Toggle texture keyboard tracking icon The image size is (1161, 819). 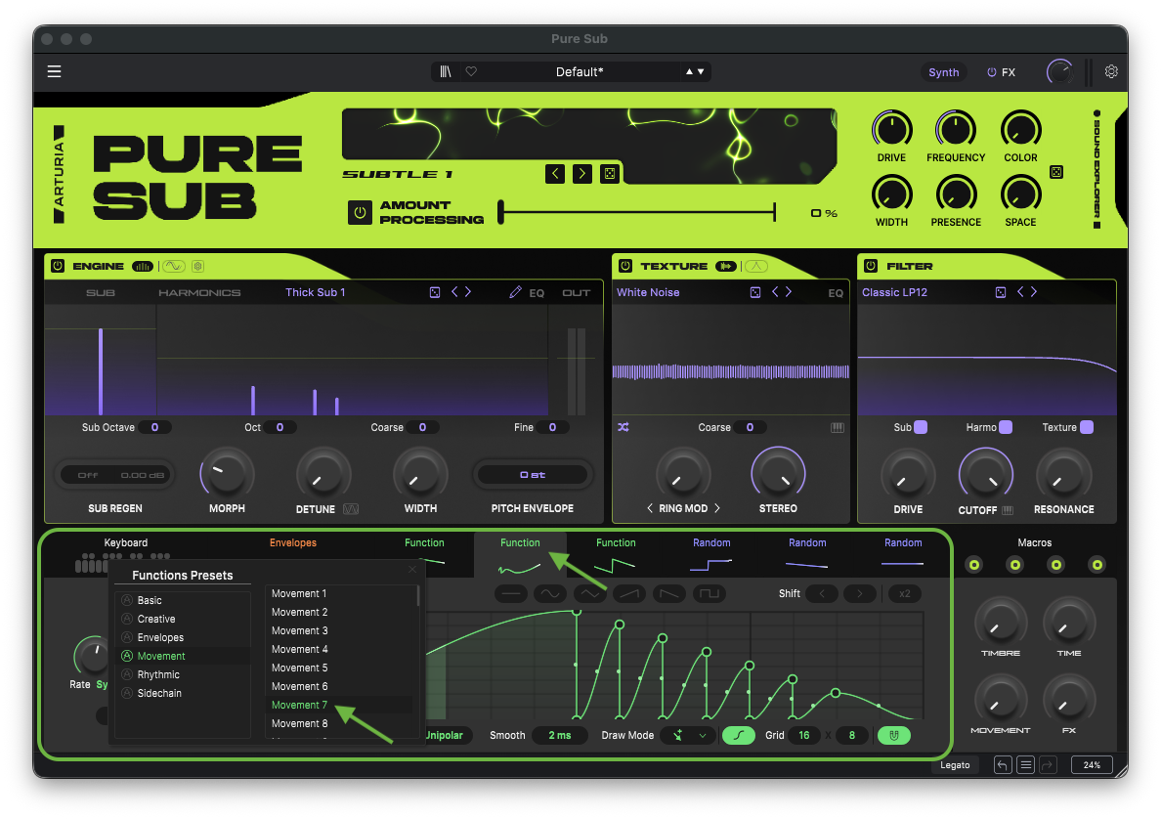[838, 427]
